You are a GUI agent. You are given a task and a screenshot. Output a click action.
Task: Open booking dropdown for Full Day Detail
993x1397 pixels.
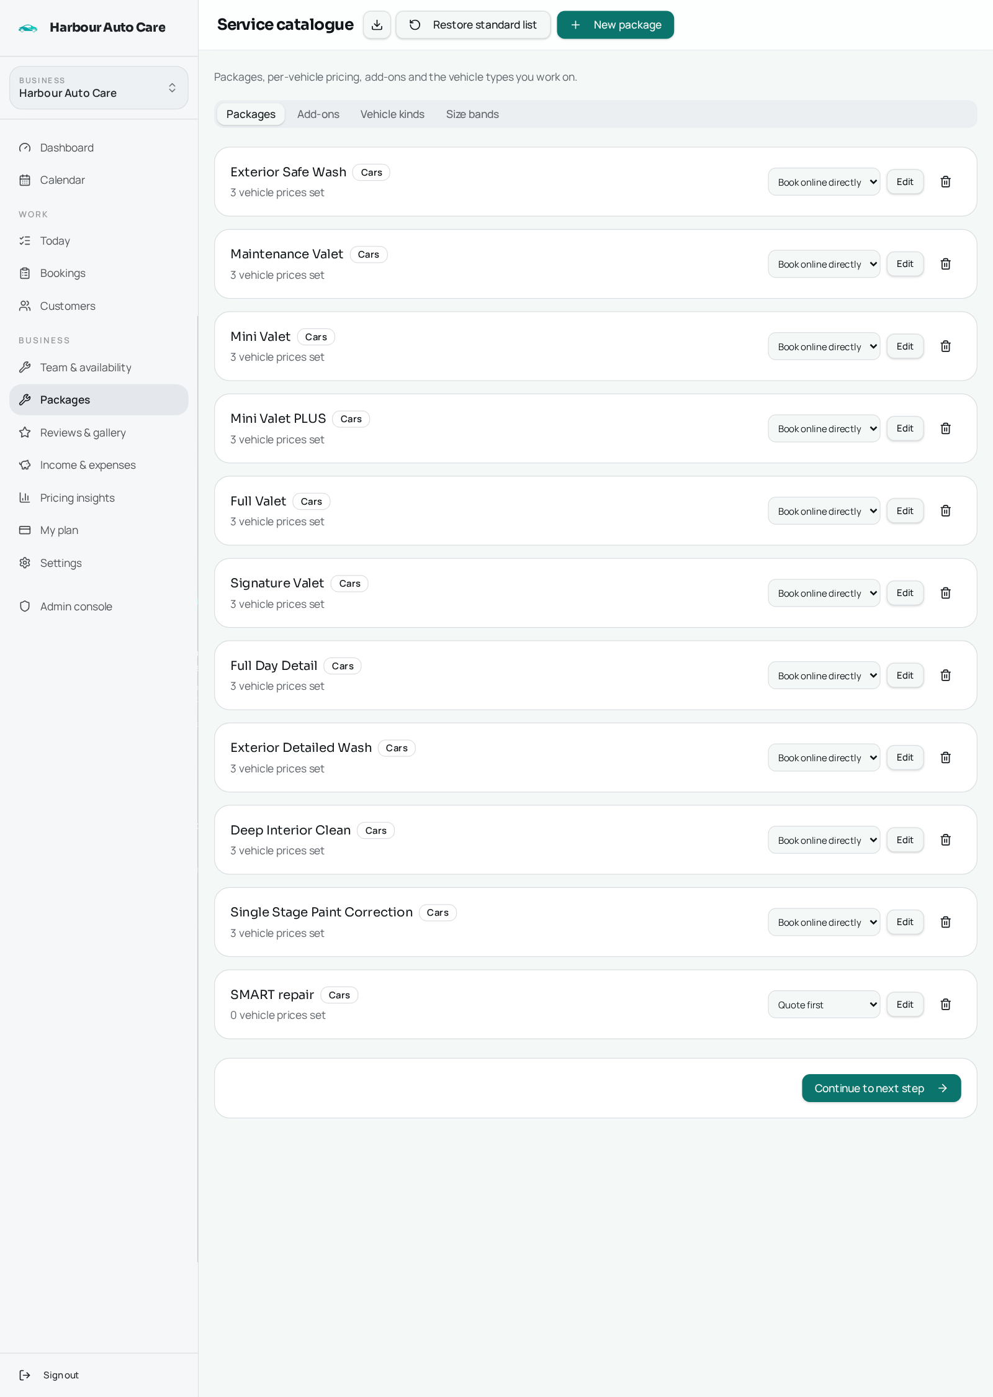(824, 676)
